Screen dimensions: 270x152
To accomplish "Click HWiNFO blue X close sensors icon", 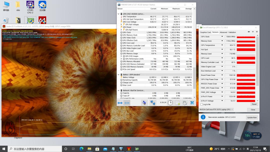I will (x=192, y=103).
